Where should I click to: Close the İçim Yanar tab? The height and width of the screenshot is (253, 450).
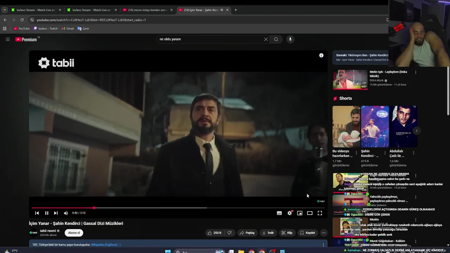[x=227, y=10]
